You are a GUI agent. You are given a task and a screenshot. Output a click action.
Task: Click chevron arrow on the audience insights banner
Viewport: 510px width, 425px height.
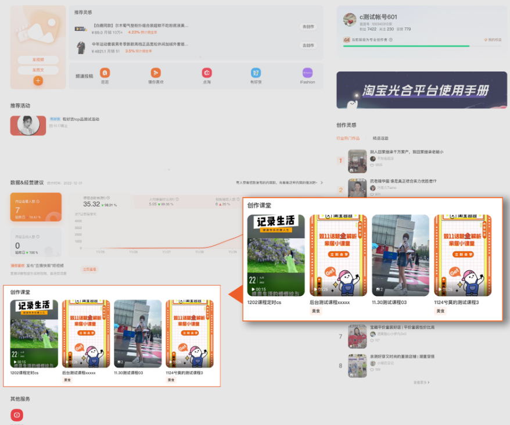point(321,181)
